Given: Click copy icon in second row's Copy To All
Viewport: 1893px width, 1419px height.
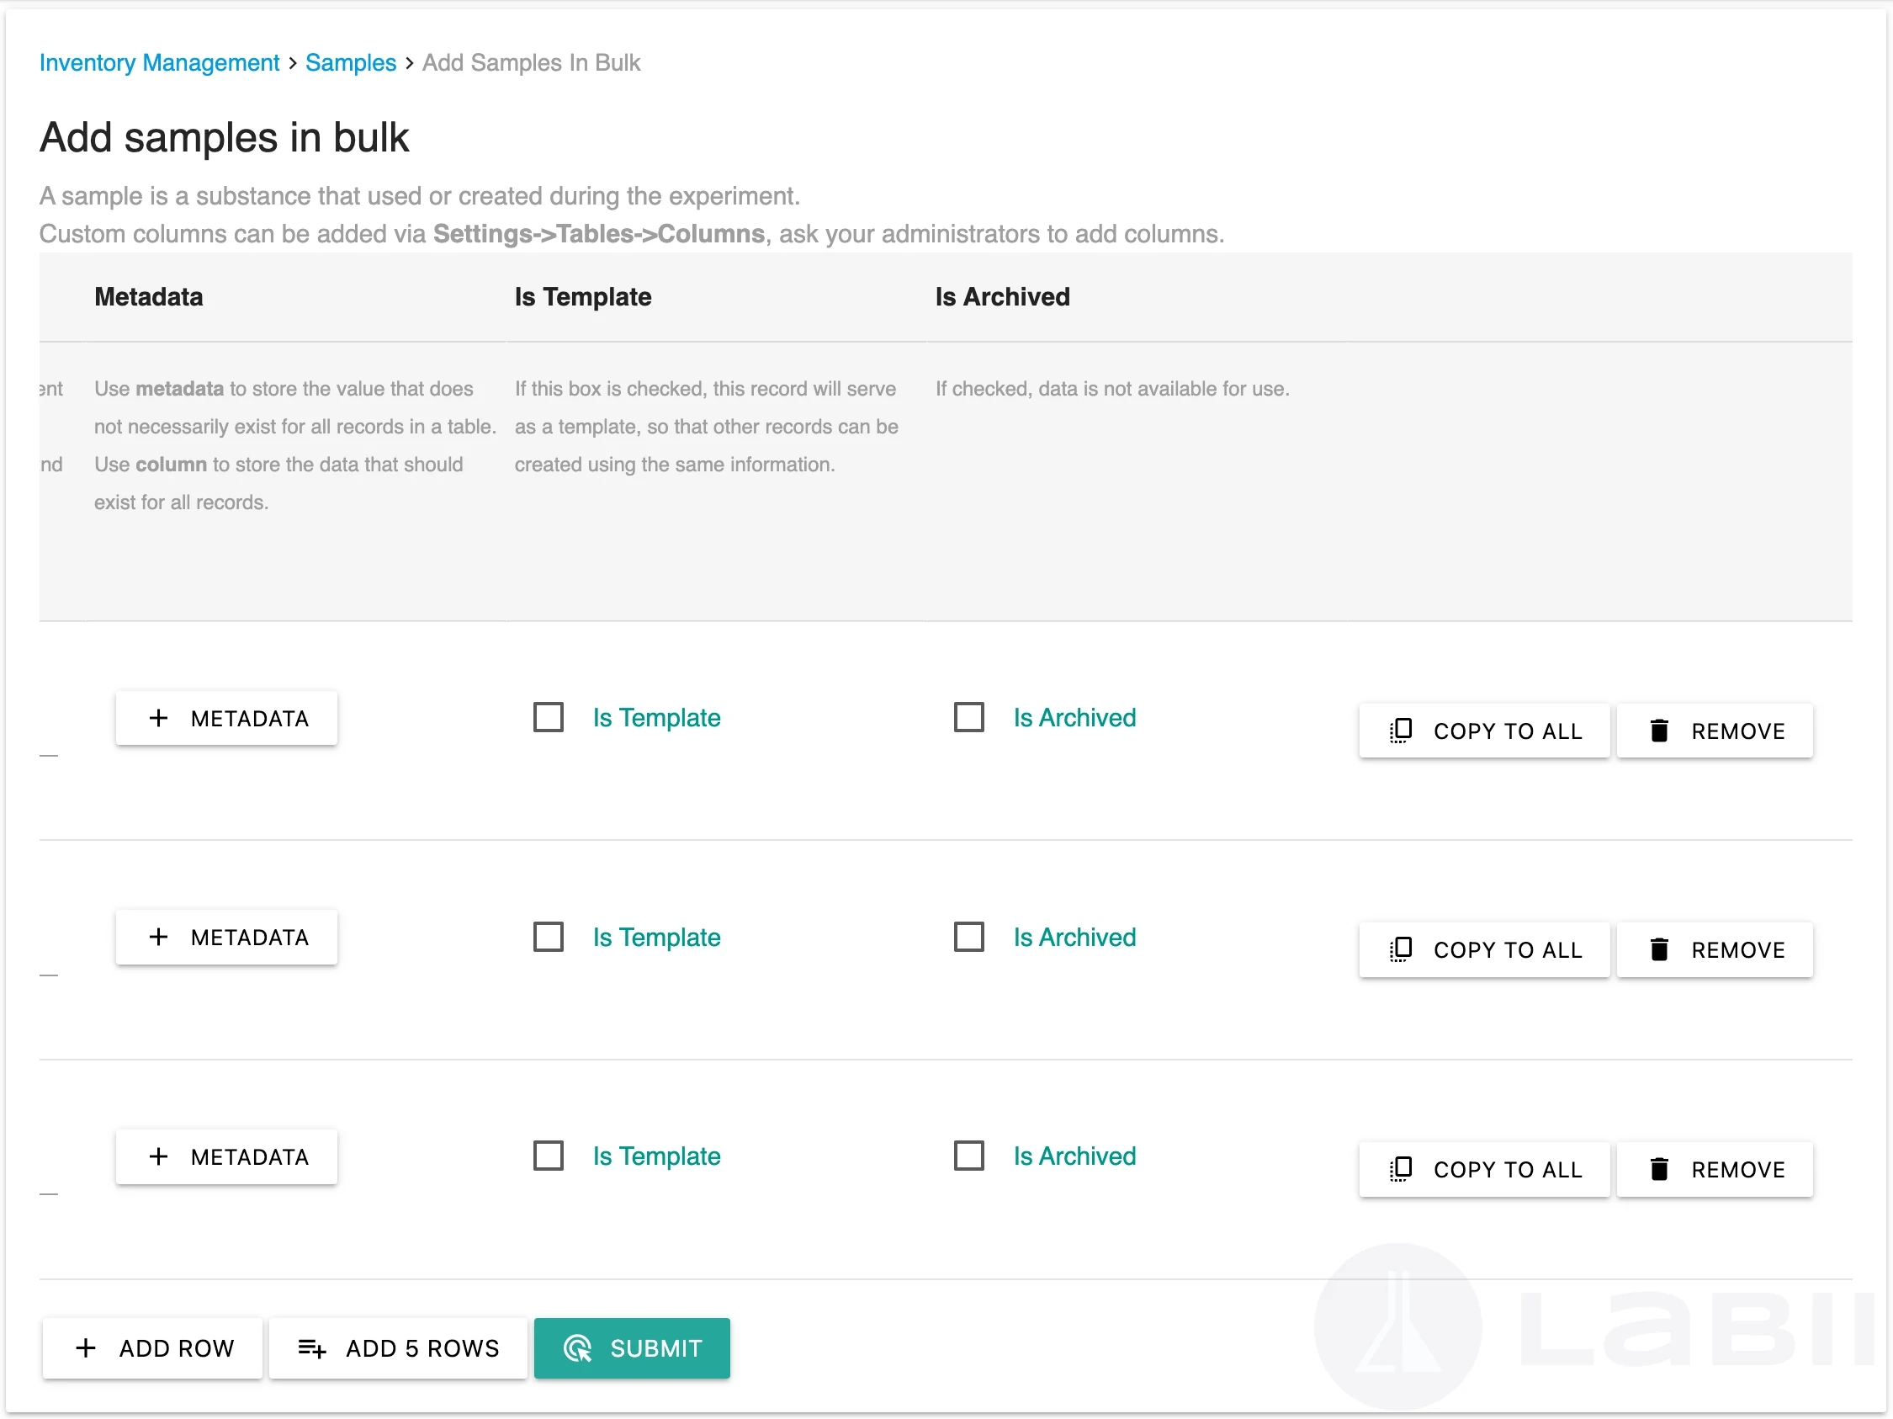Looking at the screenshot, I should (1400, 950).
